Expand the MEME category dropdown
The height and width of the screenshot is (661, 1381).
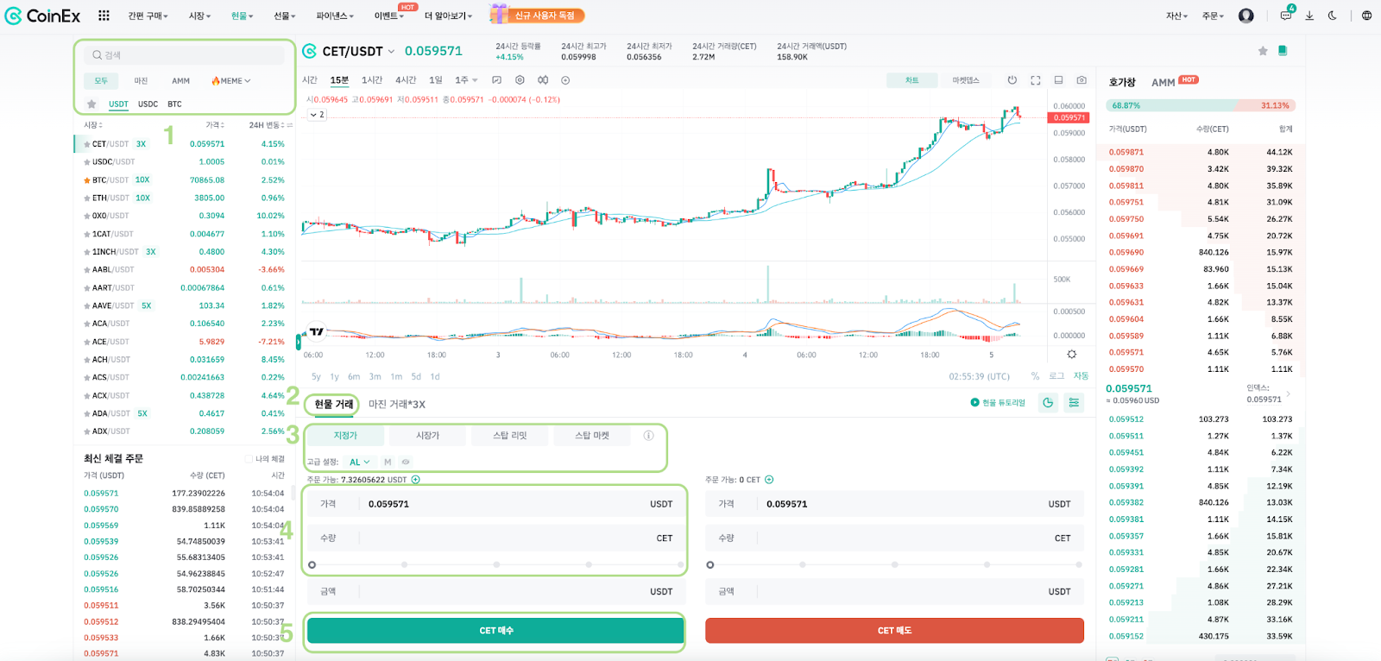[x=230, y=81]
